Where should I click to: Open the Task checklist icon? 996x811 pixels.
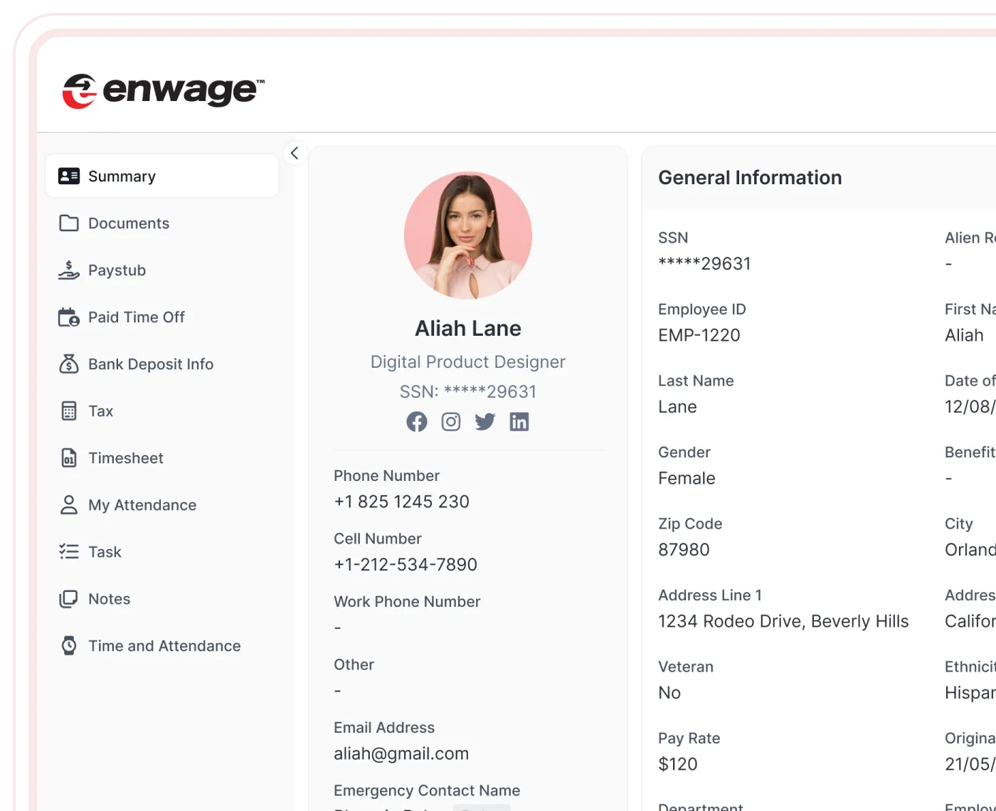[x=68, y=551]
